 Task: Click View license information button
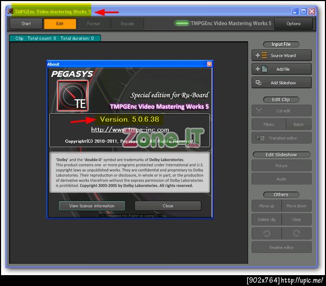92,206
